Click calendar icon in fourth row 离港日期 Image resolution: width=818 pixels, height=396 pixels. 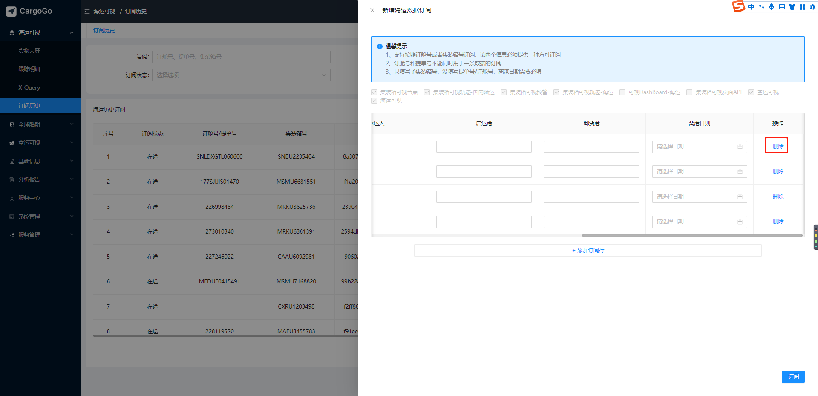point(740,222)
